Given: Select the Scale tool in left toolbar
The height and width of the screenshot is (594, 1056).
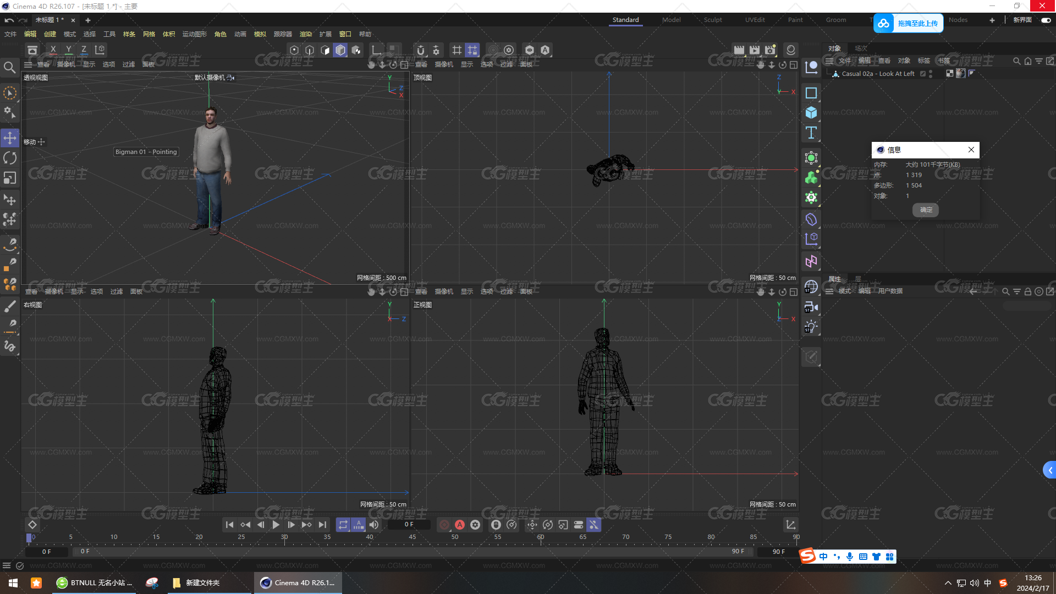Looking at the screenshot, I should click(10, 178).
